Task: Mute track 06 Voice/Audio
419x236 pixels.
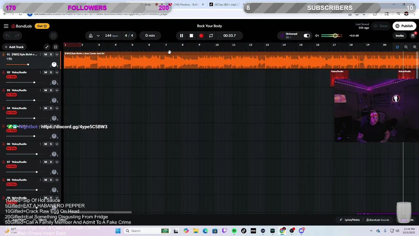Action: coord(46,144)
